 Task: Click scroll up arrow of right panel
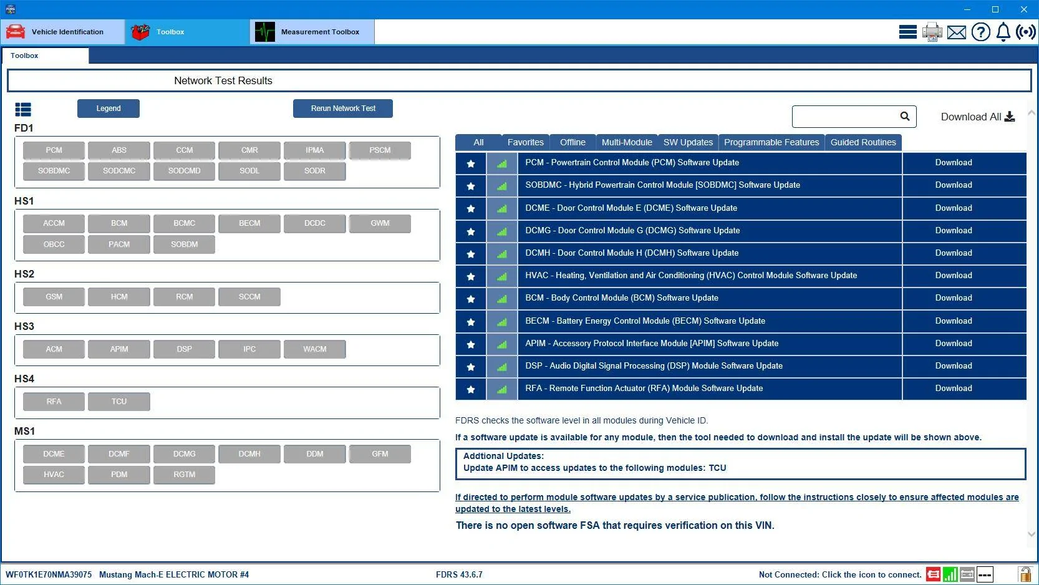coord(1032,113)
